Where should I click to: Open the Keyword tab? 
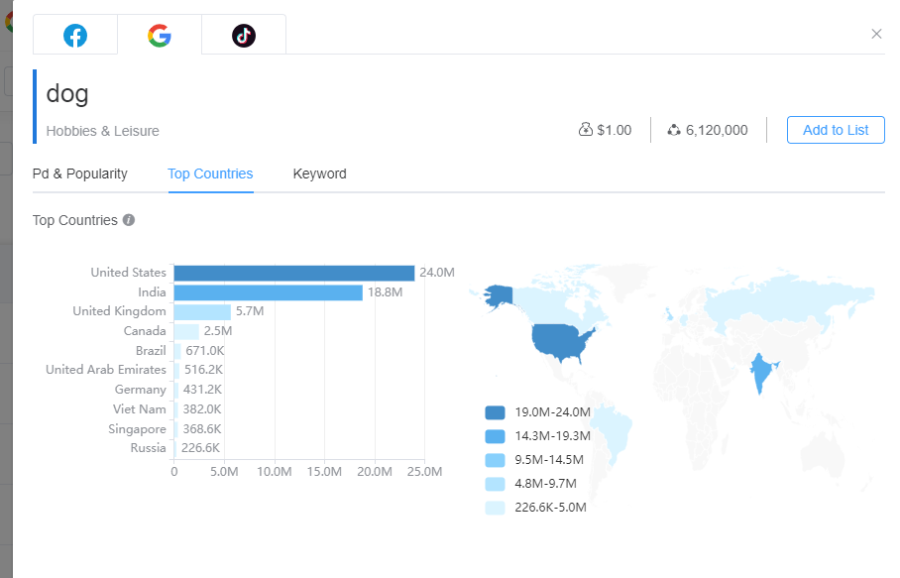click(x=320, y=173)
